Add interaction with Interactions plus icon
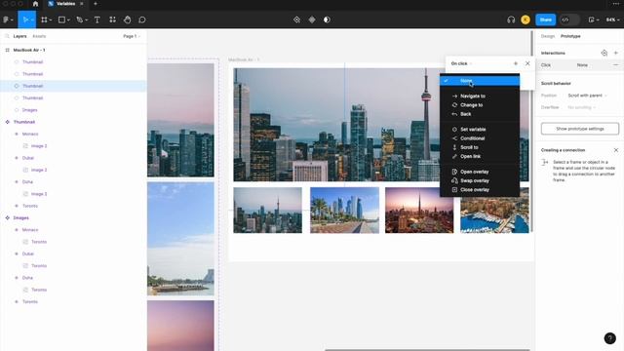This screenshot has width=624, height=351. (x=615, y=53)
